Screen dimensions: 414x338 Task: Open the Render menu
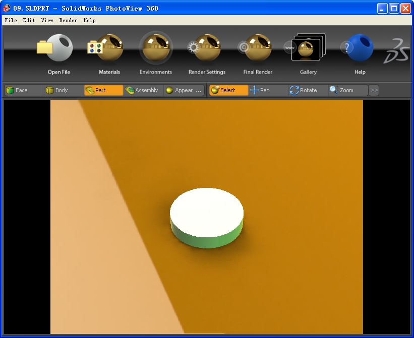coord(68,20)
